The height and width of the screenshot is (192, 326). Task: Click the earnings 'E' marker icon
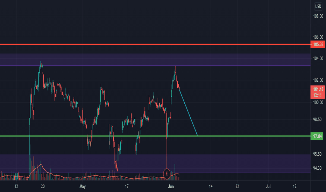click(166, 174)
